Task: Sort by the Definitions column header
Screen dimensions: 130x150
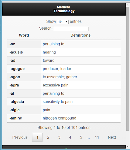Action: (x=81, y=35)
